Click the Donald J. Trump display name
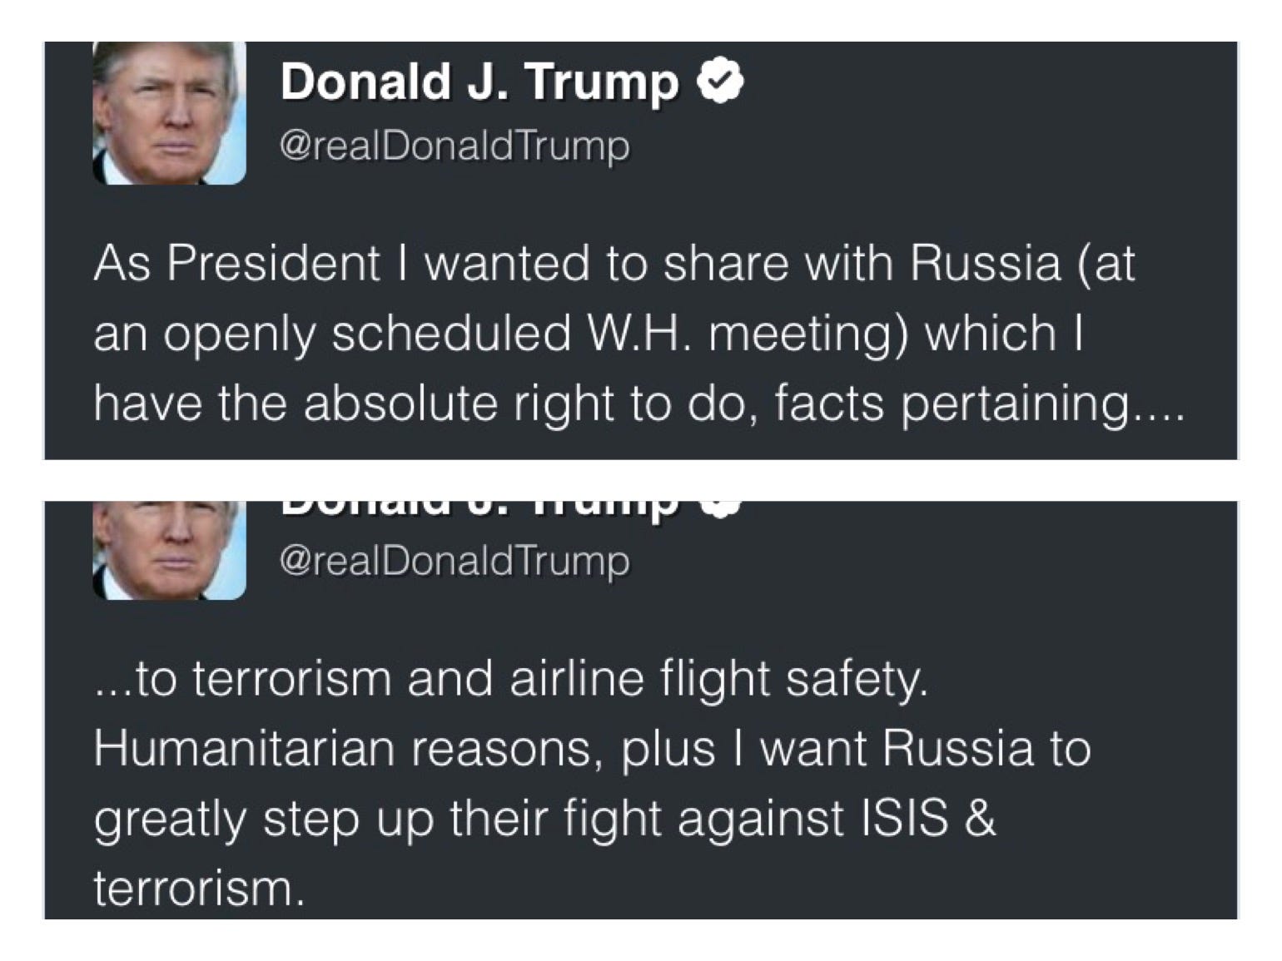Image resolution: width=1282 pixels, height=961 pixels. coord(480,83)
